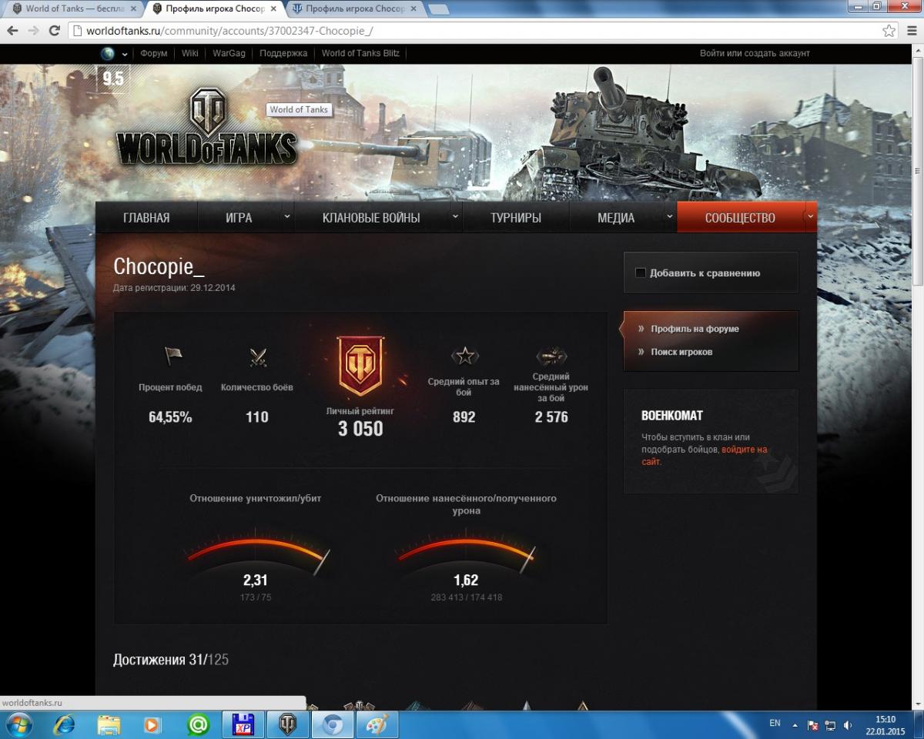The image size is (924, 739).
Task: Open 'Профиль на форуме' link
Action: click(x=695, y=329)
